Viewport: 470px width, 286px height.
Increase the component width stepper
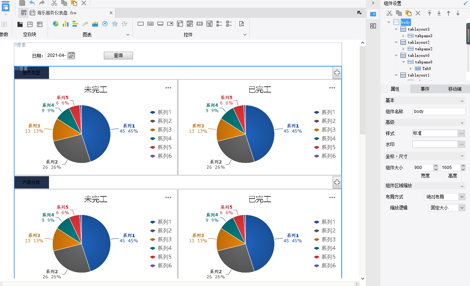click(x=436, y=166)
